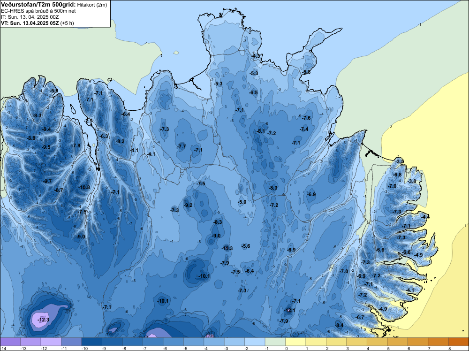This screenshot has height=351, width=469.
Task: Click the -5.0 temperature value
Action: point(242,202)
